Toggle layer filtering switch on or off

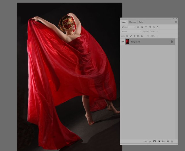point(158,27)
